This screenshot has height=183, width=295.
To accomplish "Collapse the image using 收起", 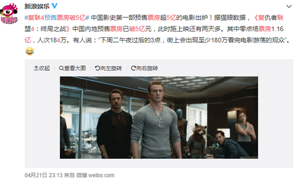I will click(x=42, y=68).
